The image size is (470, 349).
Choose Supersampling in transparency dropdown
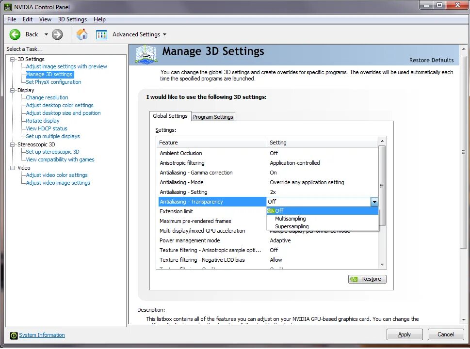322,226
